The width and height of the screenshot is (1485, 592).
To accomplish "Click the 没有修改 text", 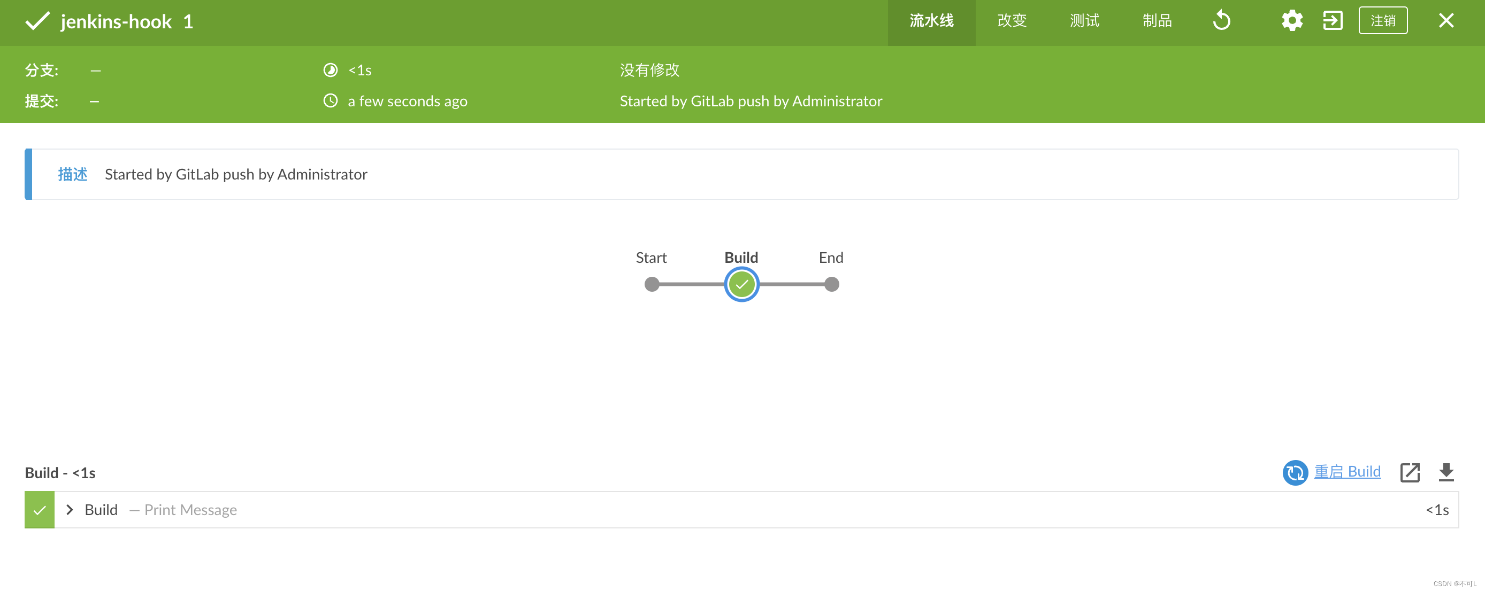I will tap(649, 70).
